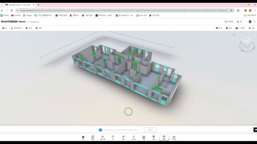Open the Comments panel
This screenshot has width=257, height=144.
pyautogui.click(x=219, y=28)
